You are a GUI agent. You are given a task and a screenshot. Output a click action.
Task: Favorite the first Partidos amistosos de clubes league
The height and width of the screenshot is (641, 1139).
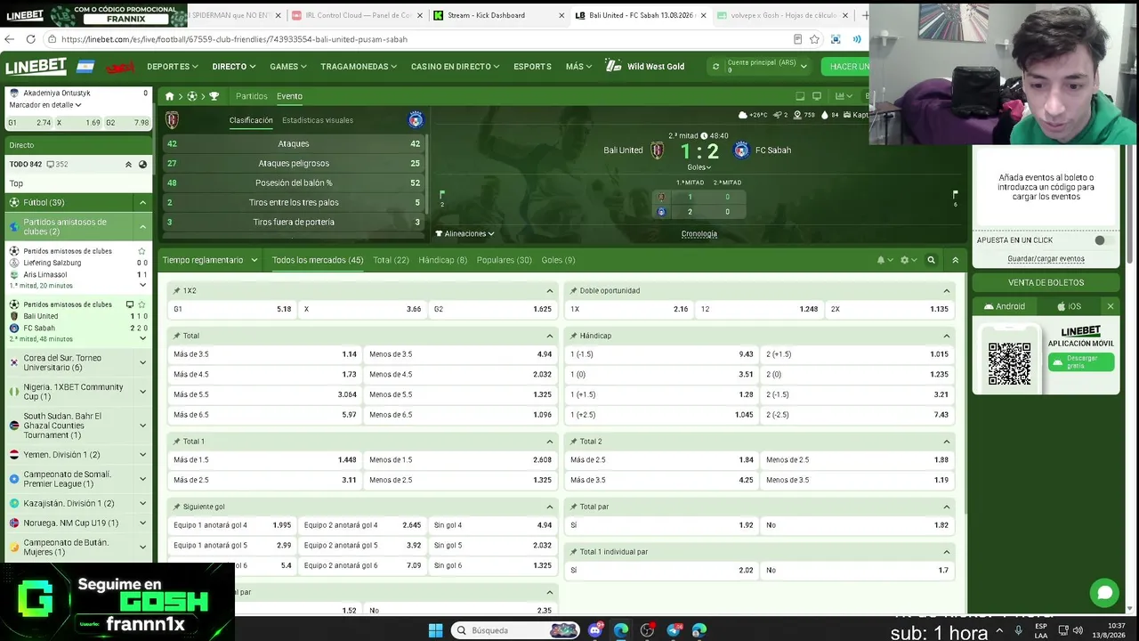click(141, 251)
